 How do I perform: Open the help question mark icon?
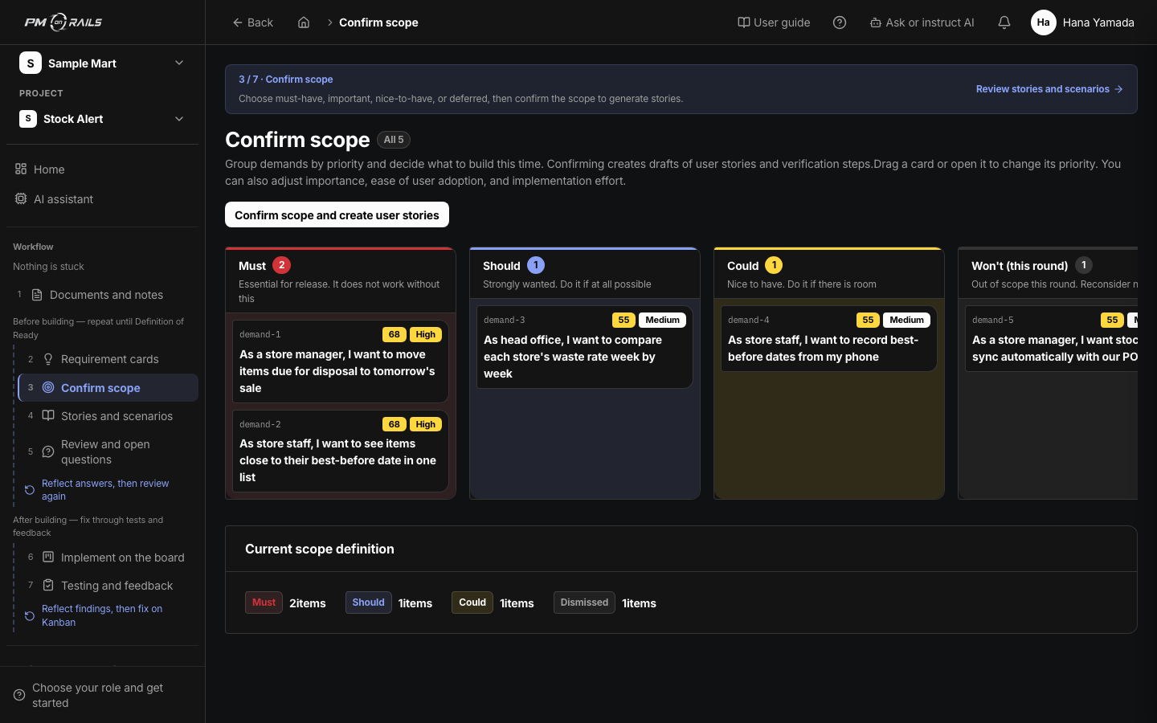840,22
